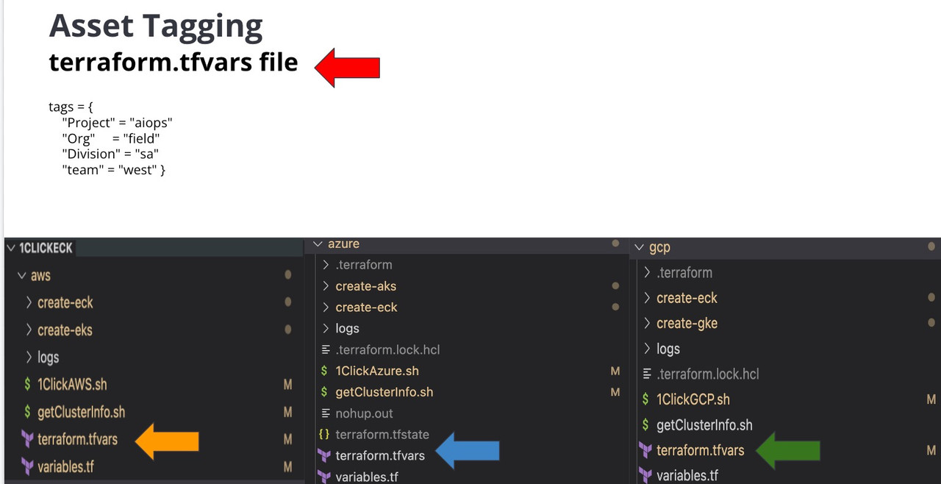Open terraform.tfstate file
The image size is (941, 484).
tap(382, 435)
